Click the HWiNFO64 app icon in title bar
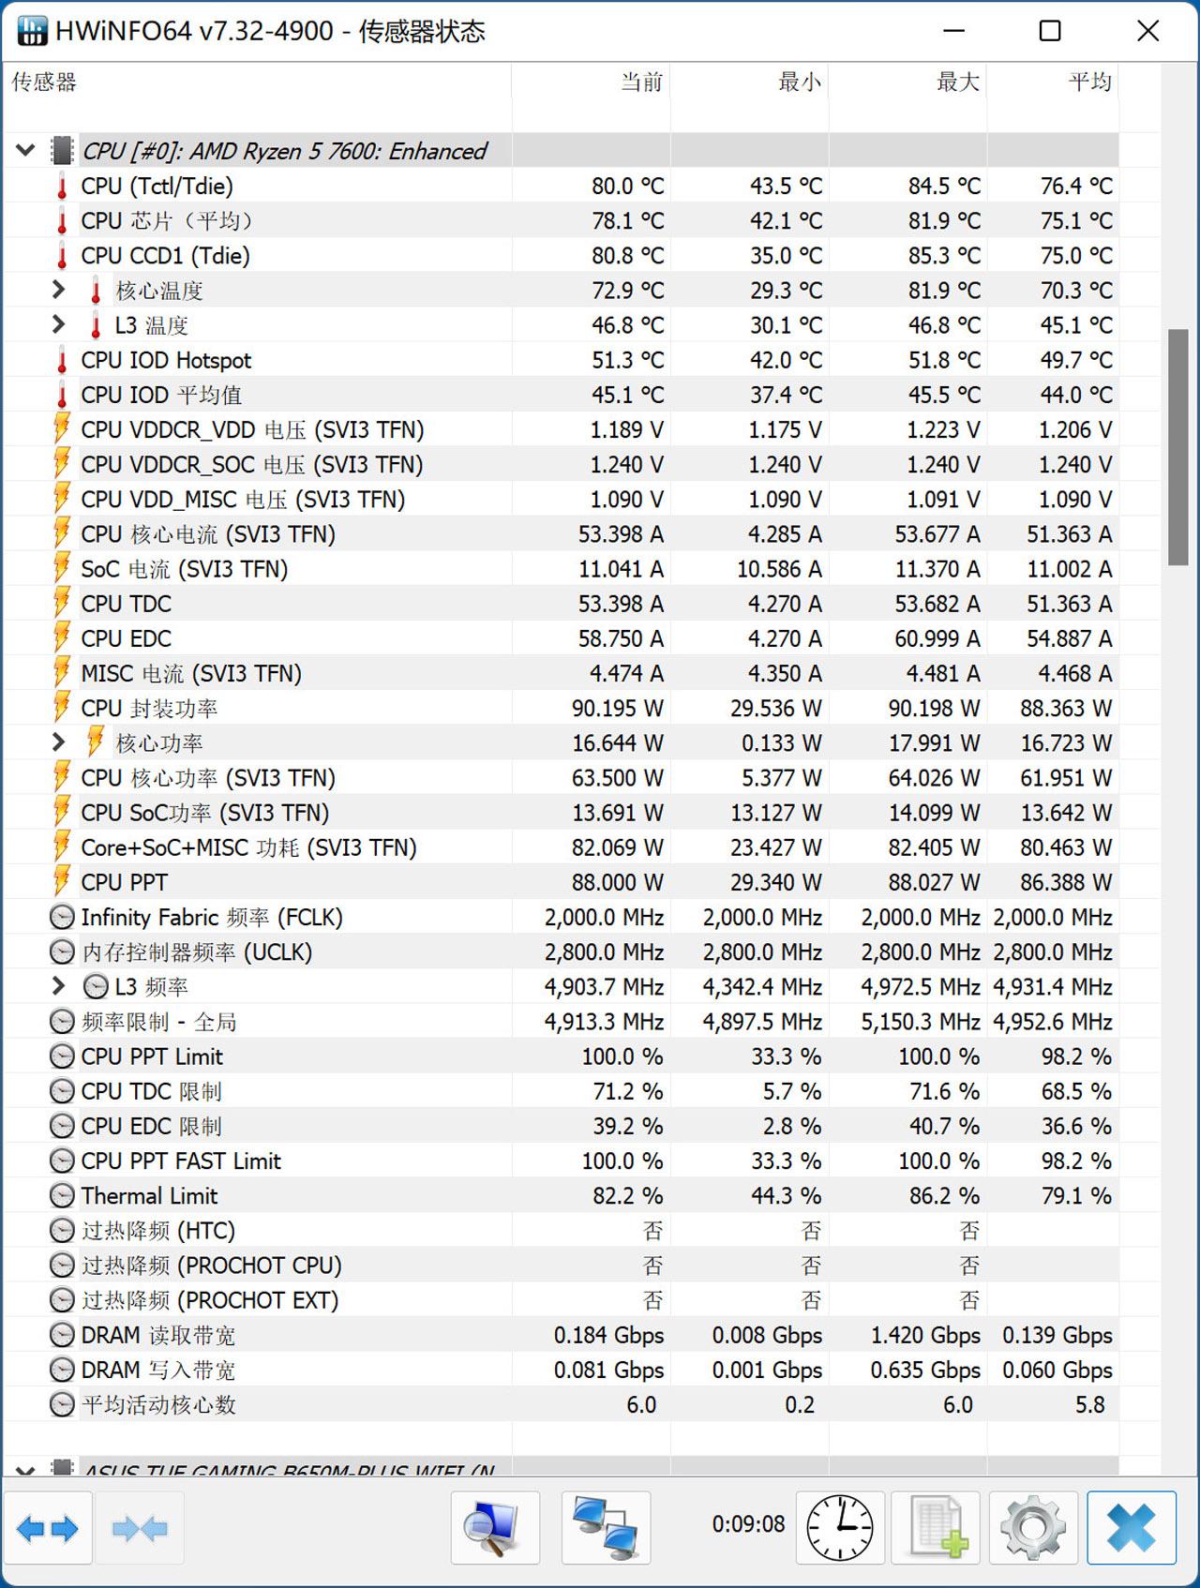 point(33,32)
